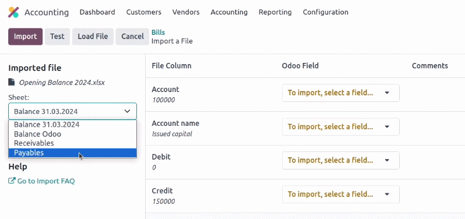
Task: Open the Vendors menu
Action: 186,12
